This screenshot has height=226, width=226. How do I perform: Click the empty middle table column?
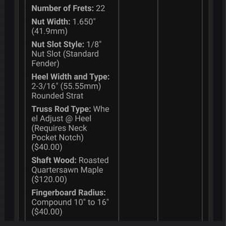pyautogui.click(x=138, y=111)
